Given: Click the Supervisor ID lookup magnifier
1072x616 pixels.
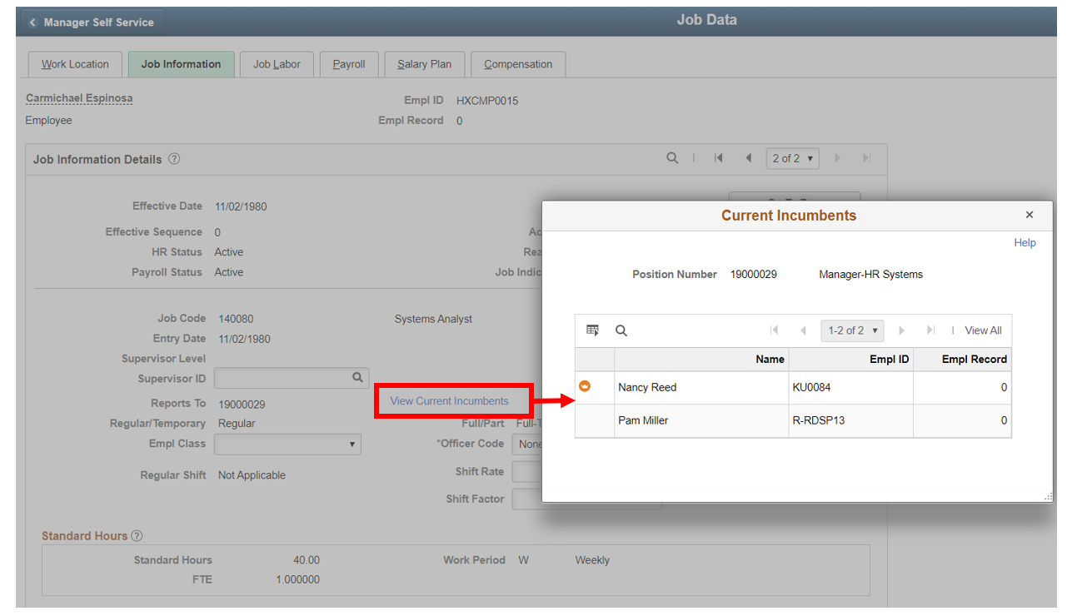Looking at the screenshot, I should (x=358, y=378).
